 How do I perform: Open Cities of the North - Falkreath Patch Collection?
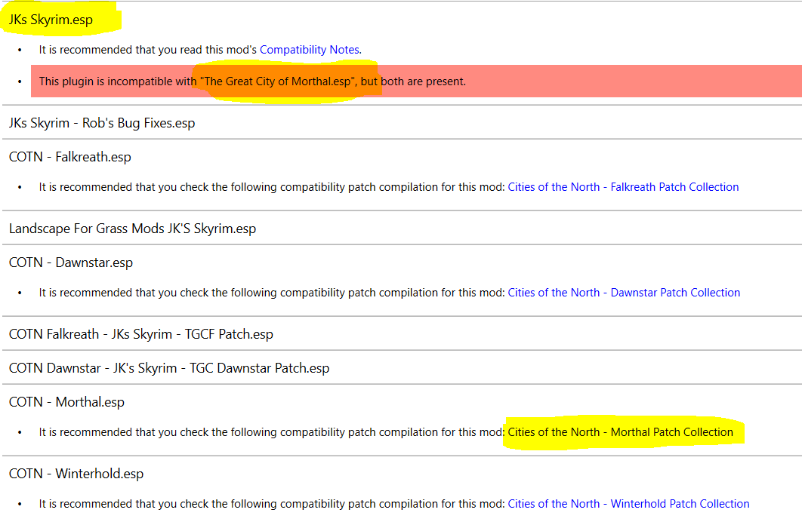pyautogui.click(x=623, y=187)
